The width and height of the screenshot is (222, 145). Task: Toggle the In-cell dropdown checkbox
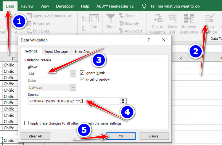tap(82, 79)
